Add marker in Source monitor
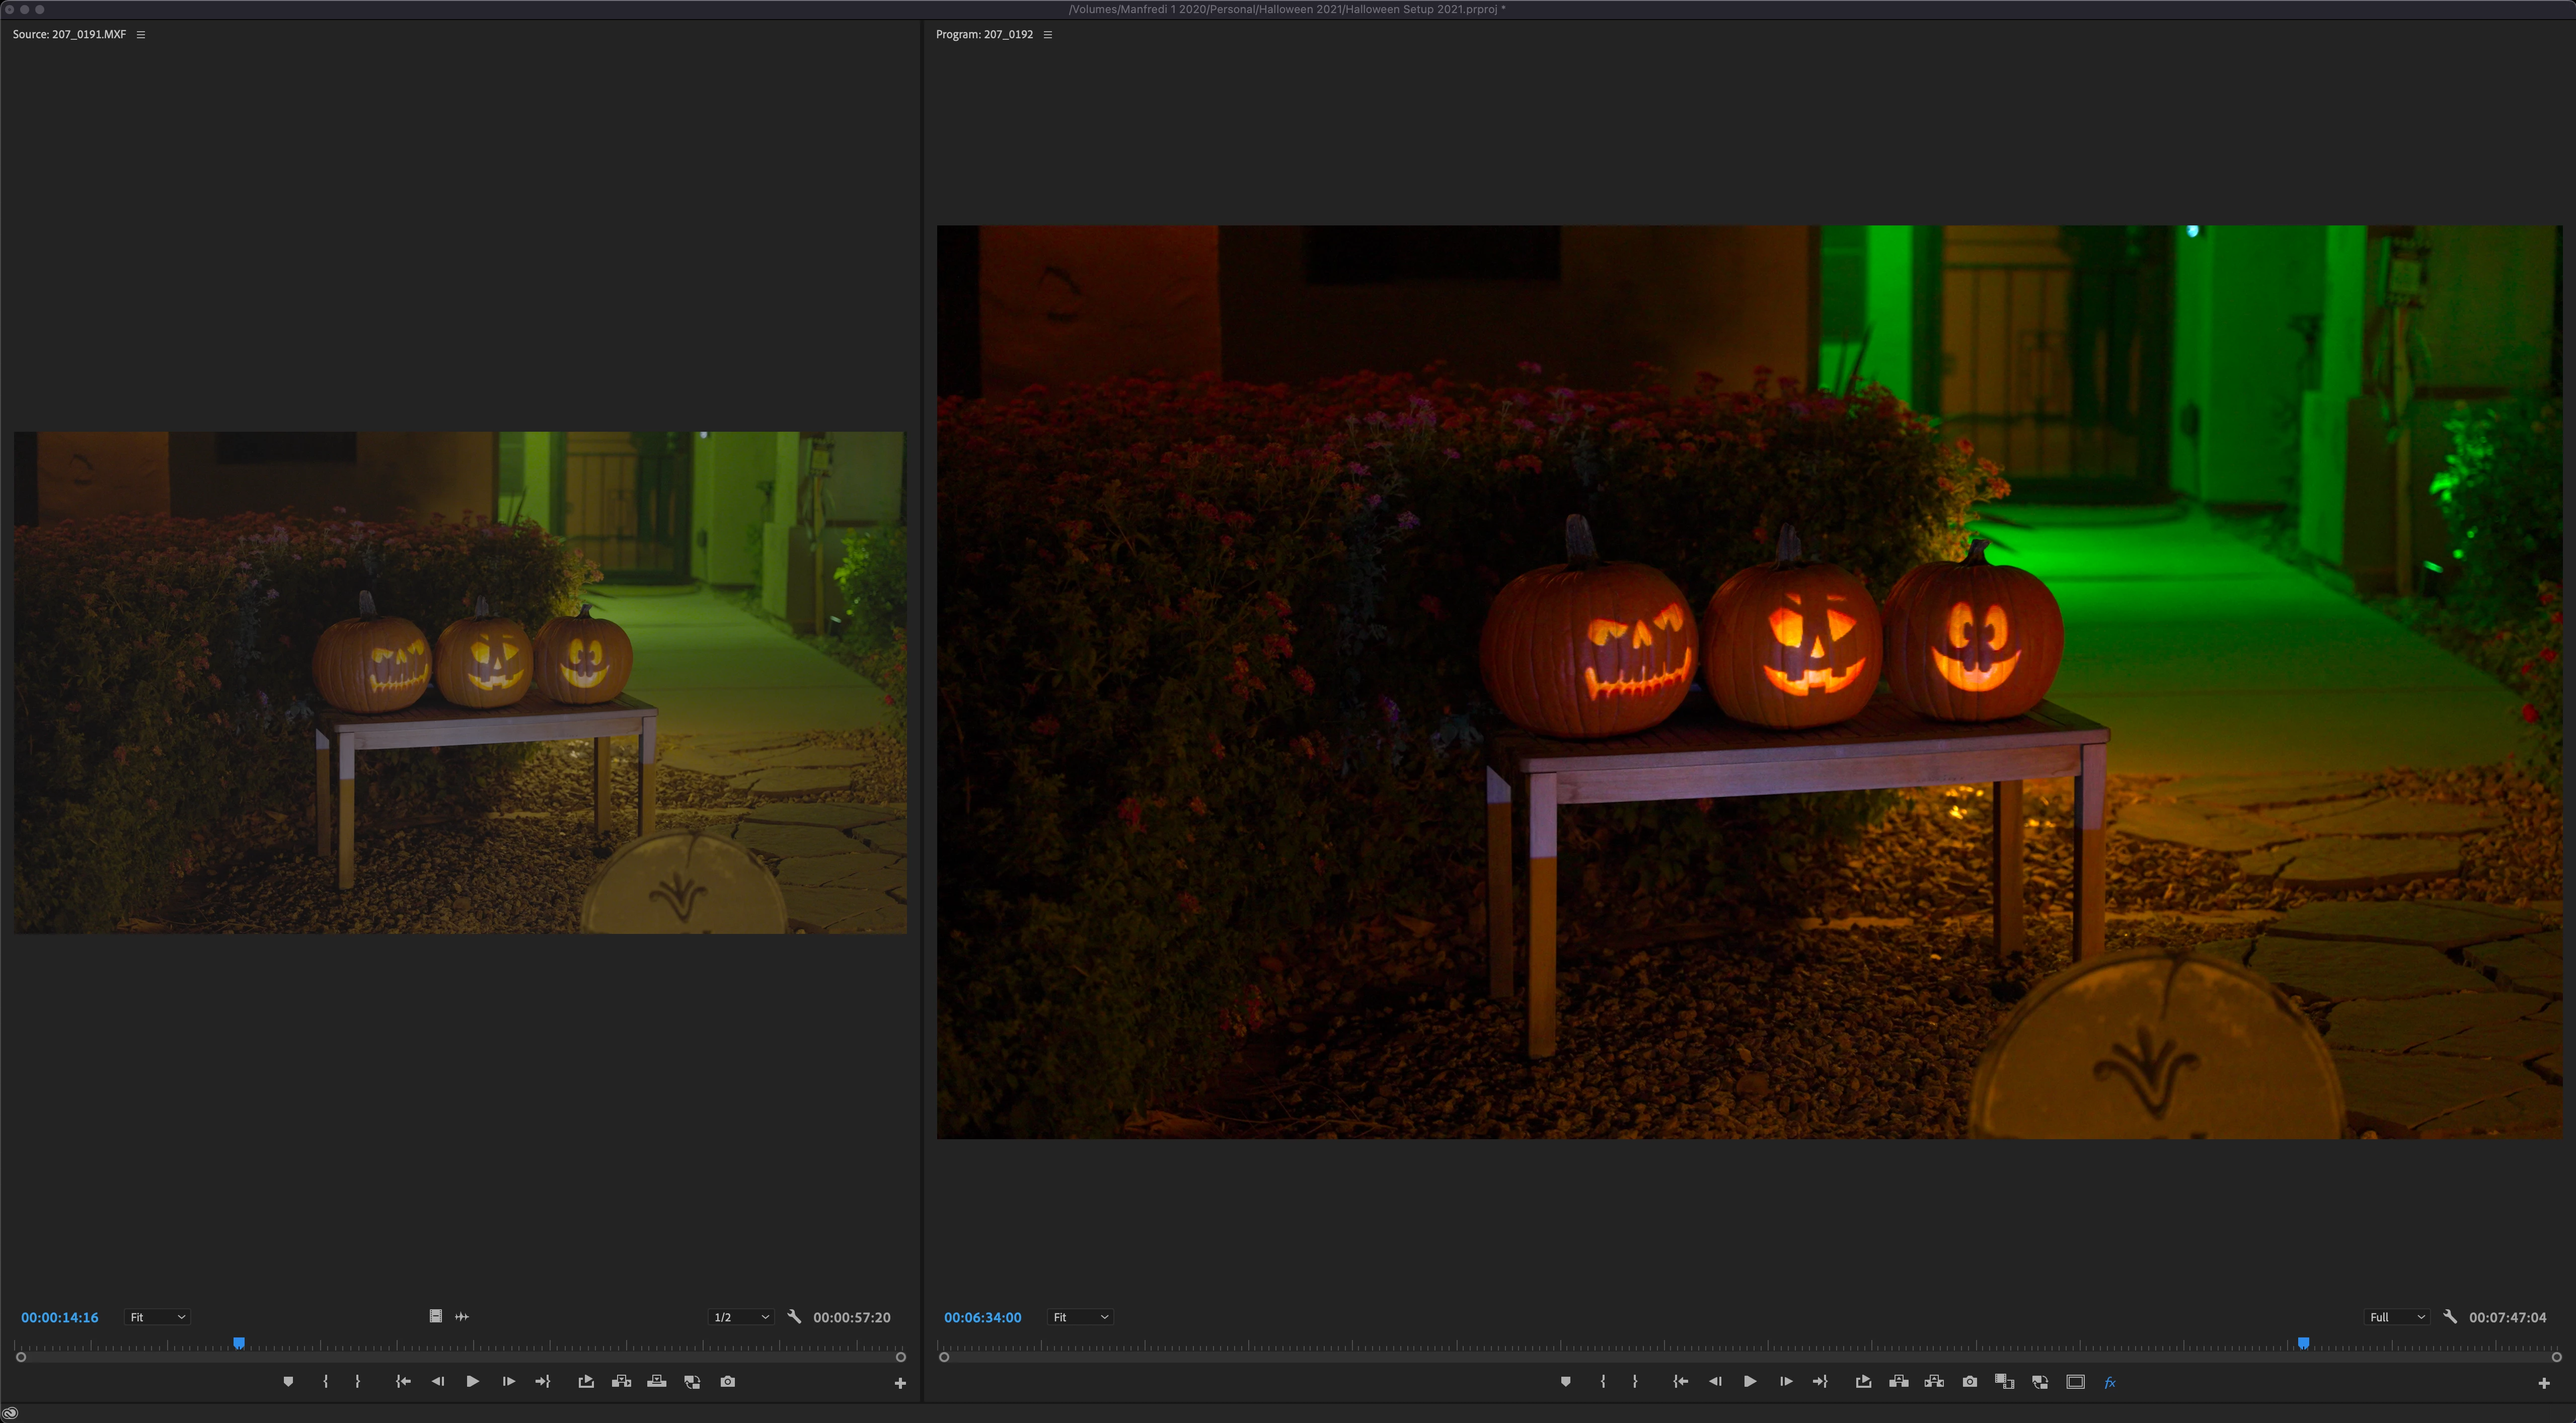Screen dimensions: 2576x1423 pyautogui.click(x=288, y=1381)
